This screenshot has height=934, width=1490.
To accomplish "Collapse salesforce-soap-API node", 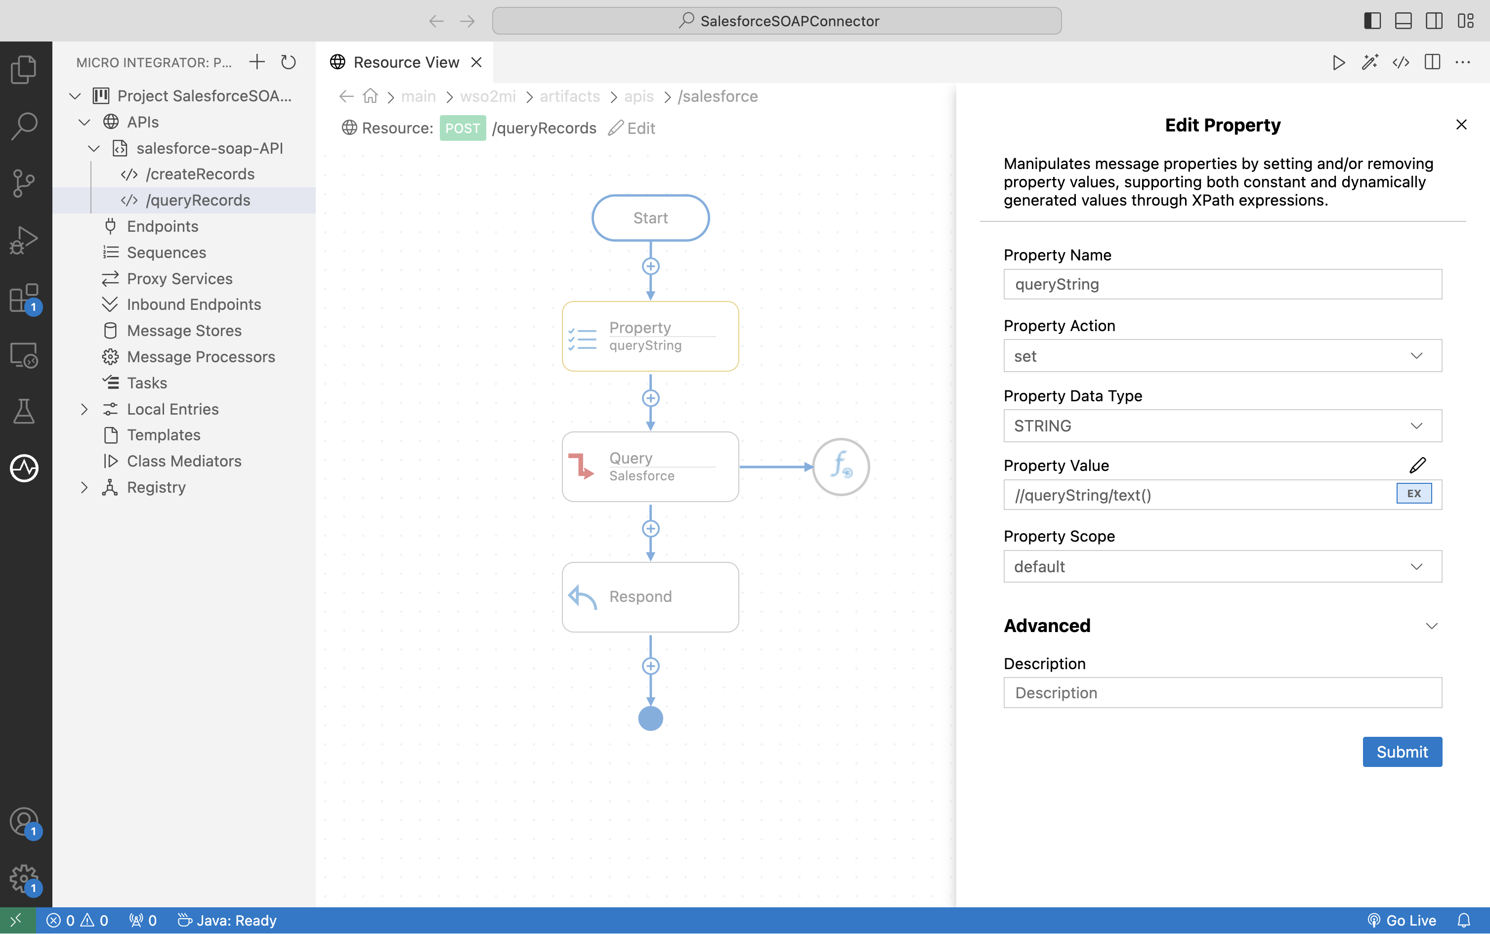I will click(94, 148).
